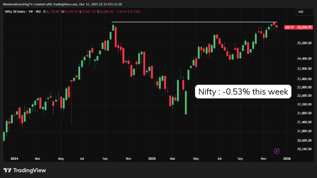Click the purple lightning bolt event icon
The height and width of the screenshot is (178, 317).
(277, 151)
